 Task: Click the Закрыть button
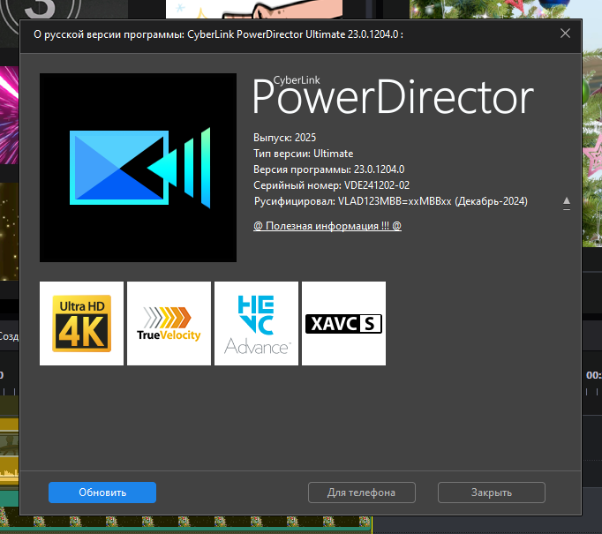tap(491, 493)
